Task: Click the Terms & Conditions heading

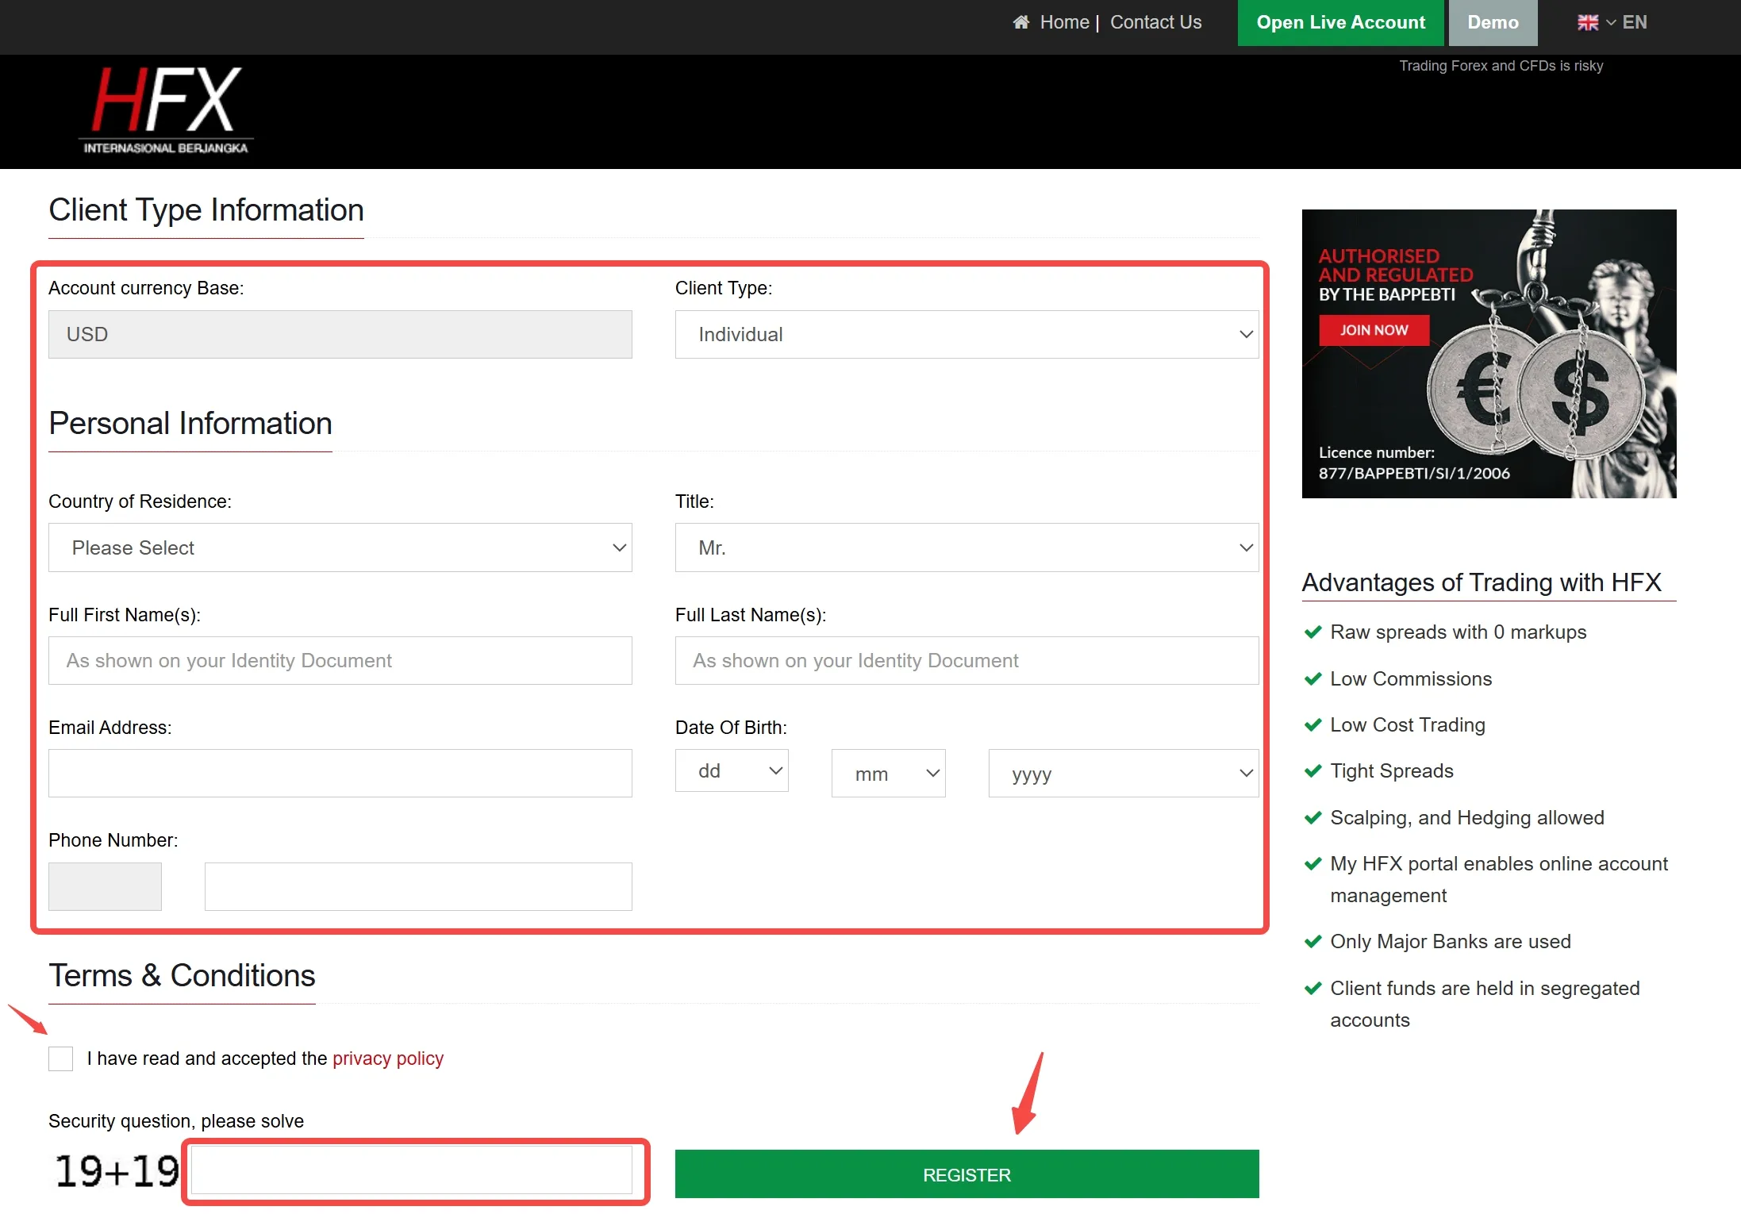Action: click(182, 975)
